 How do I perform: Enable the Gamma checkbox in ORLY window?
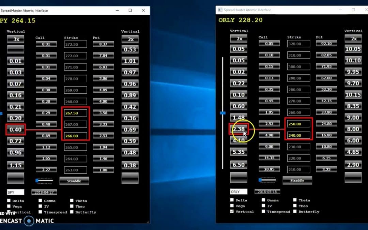point(263,200)
